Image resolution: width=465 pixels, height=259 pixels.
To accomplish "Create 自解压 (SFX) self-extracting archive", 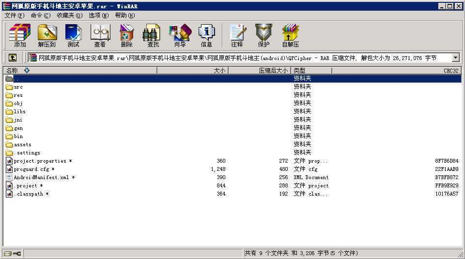I will point(290,35).
